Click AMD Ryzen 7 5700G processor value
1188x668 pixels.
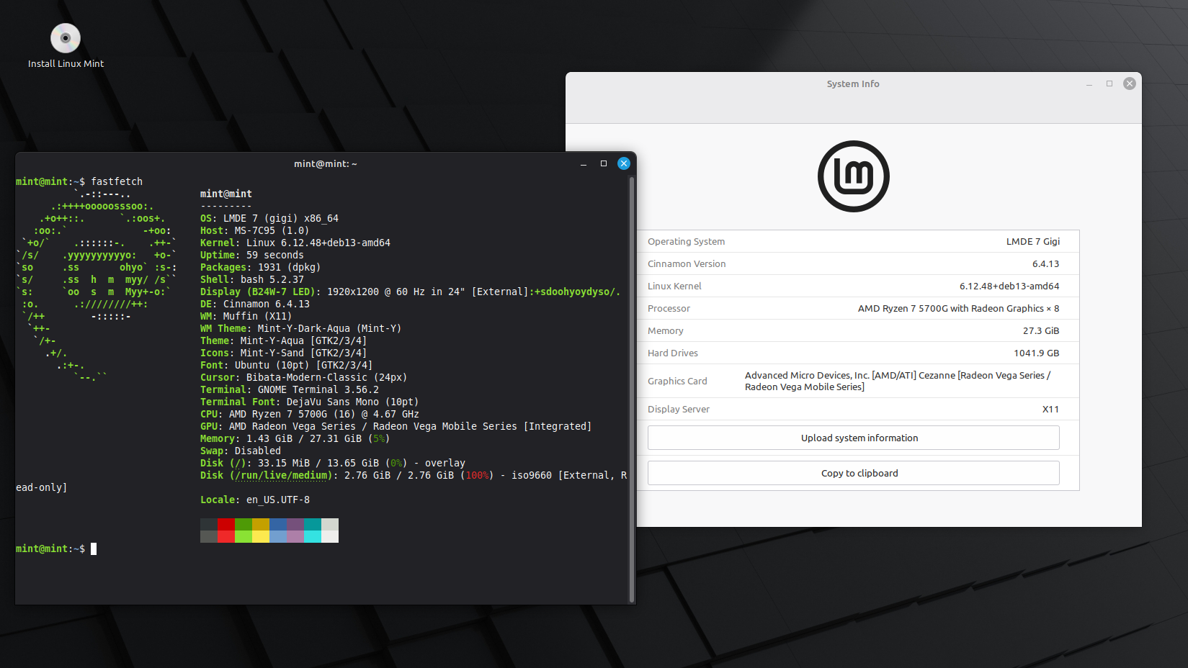[x=958, y=308]
